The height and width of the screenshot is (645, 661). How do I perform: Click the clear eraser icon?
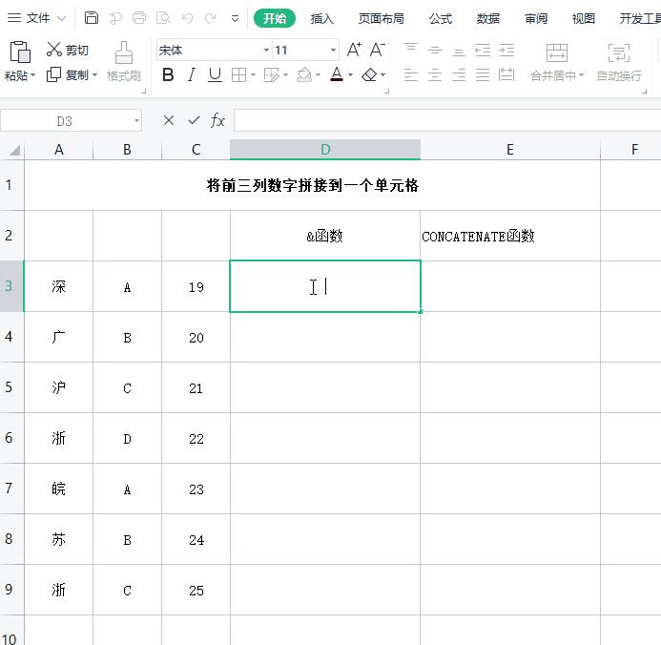coord(369,75)
